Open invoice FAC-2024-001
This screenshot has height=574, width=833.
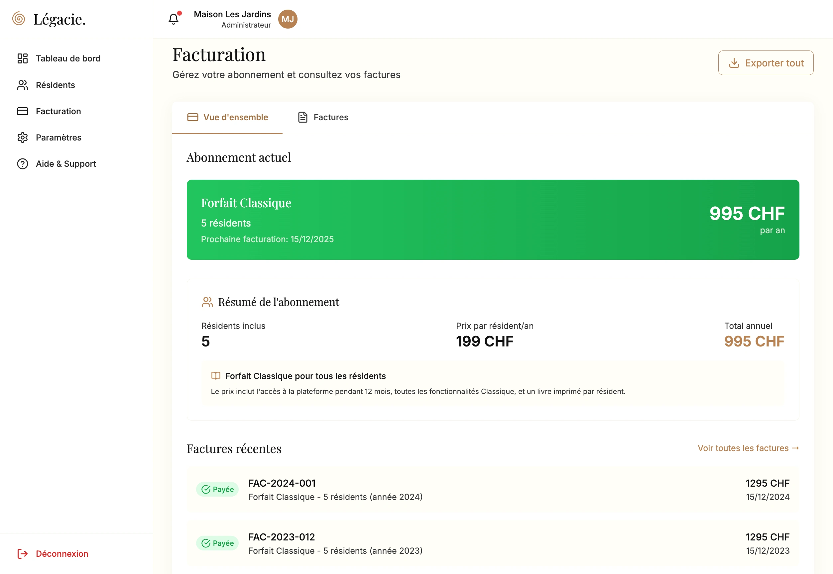click(x=282, y=483)
